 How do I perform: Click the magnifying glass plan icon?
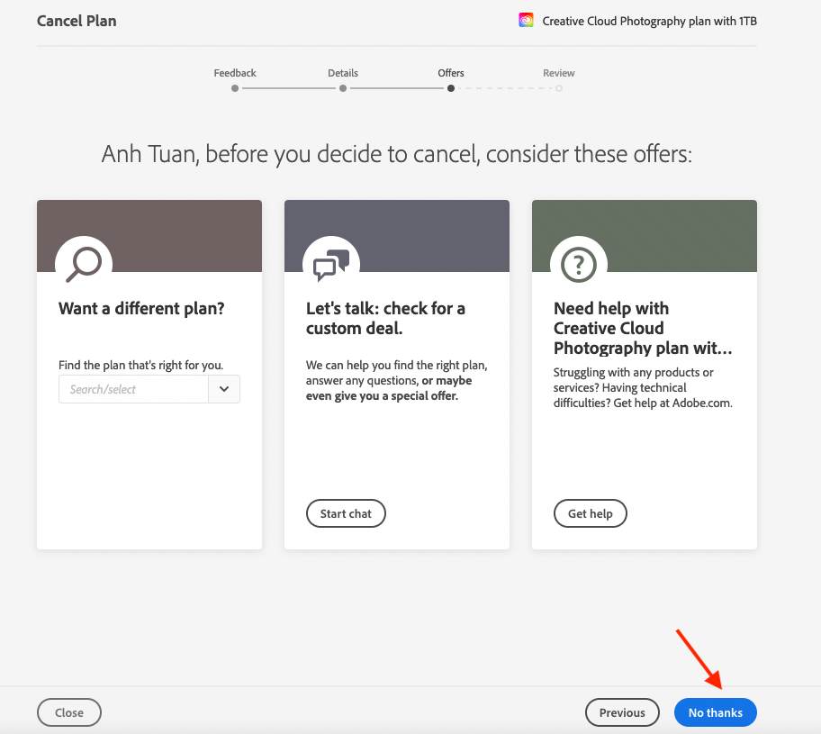click(x=84, y=264)
